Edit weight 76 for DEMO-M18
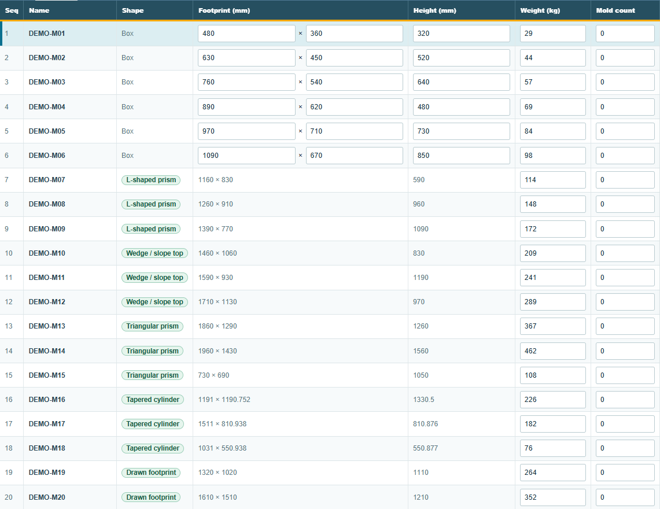This screenshot has width=660, height=509. click(x=552, y=448)
